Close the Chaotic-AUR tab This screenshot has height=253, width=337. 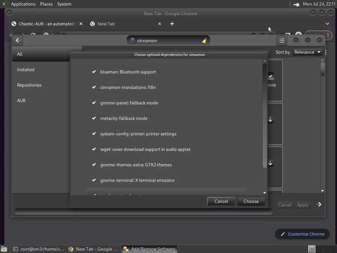click(x=81, y=24)
